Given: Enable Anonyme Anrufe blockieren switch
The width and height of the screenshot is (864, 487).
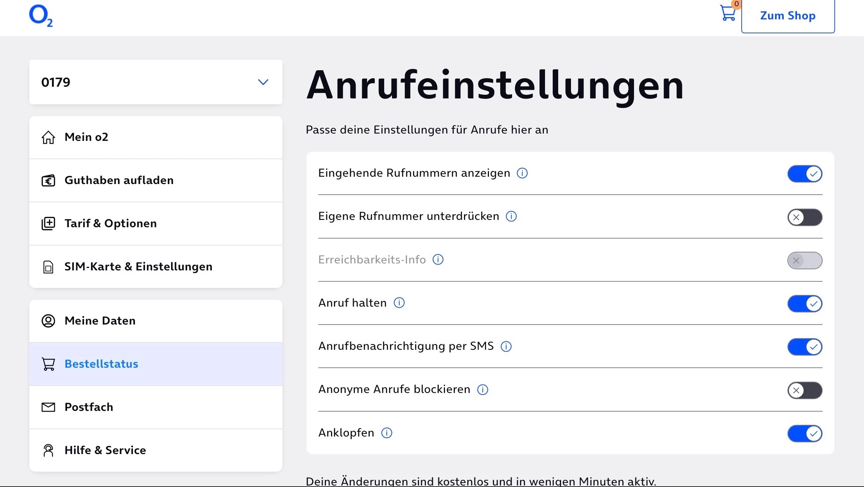Looking at the screenshot, I should click(804, 390).
